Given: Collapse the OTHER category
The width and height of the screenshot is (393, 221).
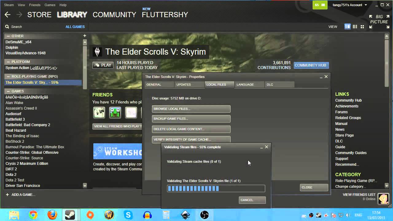Looking at the screenshot, I should [8, 36].
